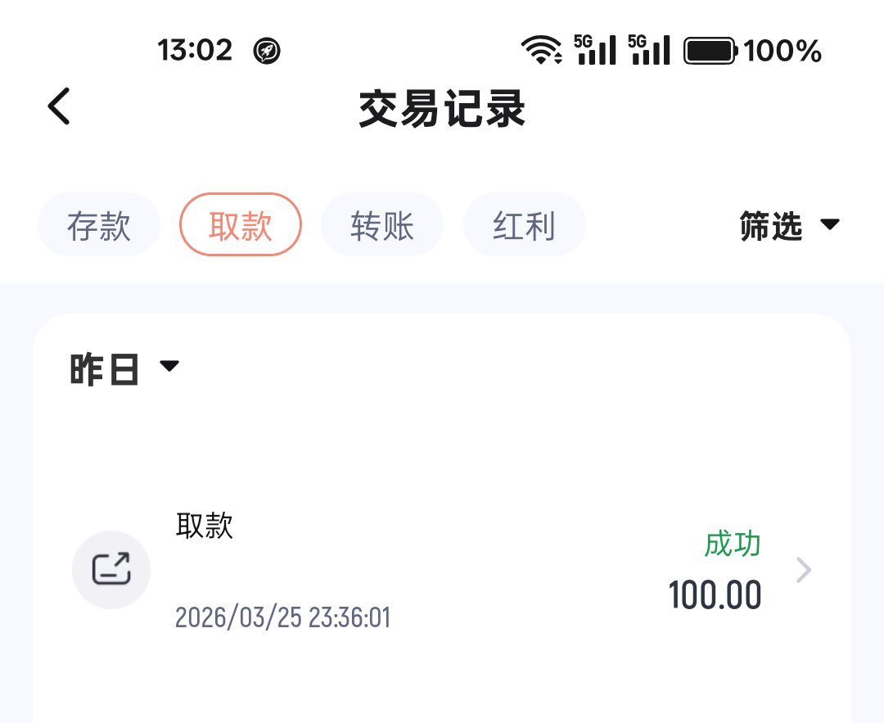
Task: Tap the green 成功 status label
Action: point(733,544)
